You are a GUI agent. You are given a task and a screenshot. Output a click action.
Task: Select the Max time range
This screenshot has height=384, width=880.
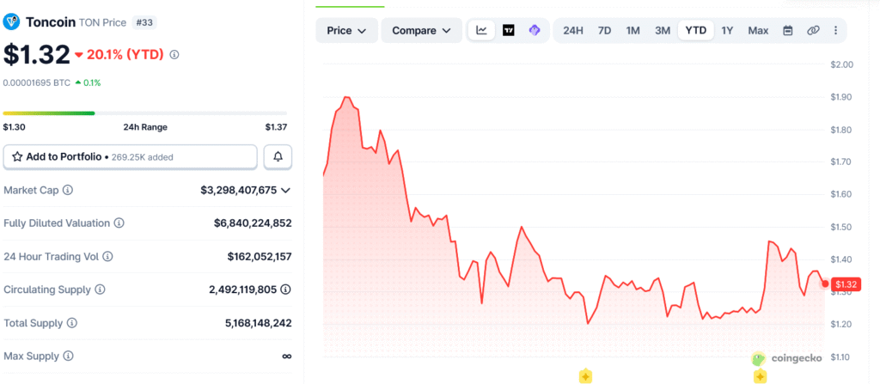(x=758, y=30)
